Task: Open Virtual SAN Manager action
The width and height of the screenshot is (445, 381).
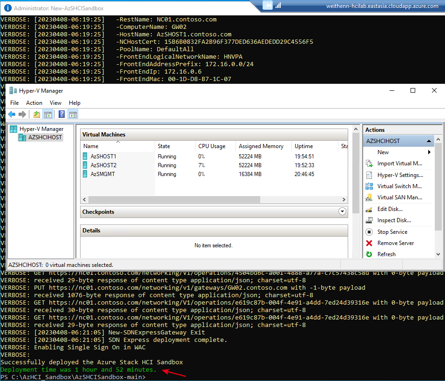Action: point(399,197)
